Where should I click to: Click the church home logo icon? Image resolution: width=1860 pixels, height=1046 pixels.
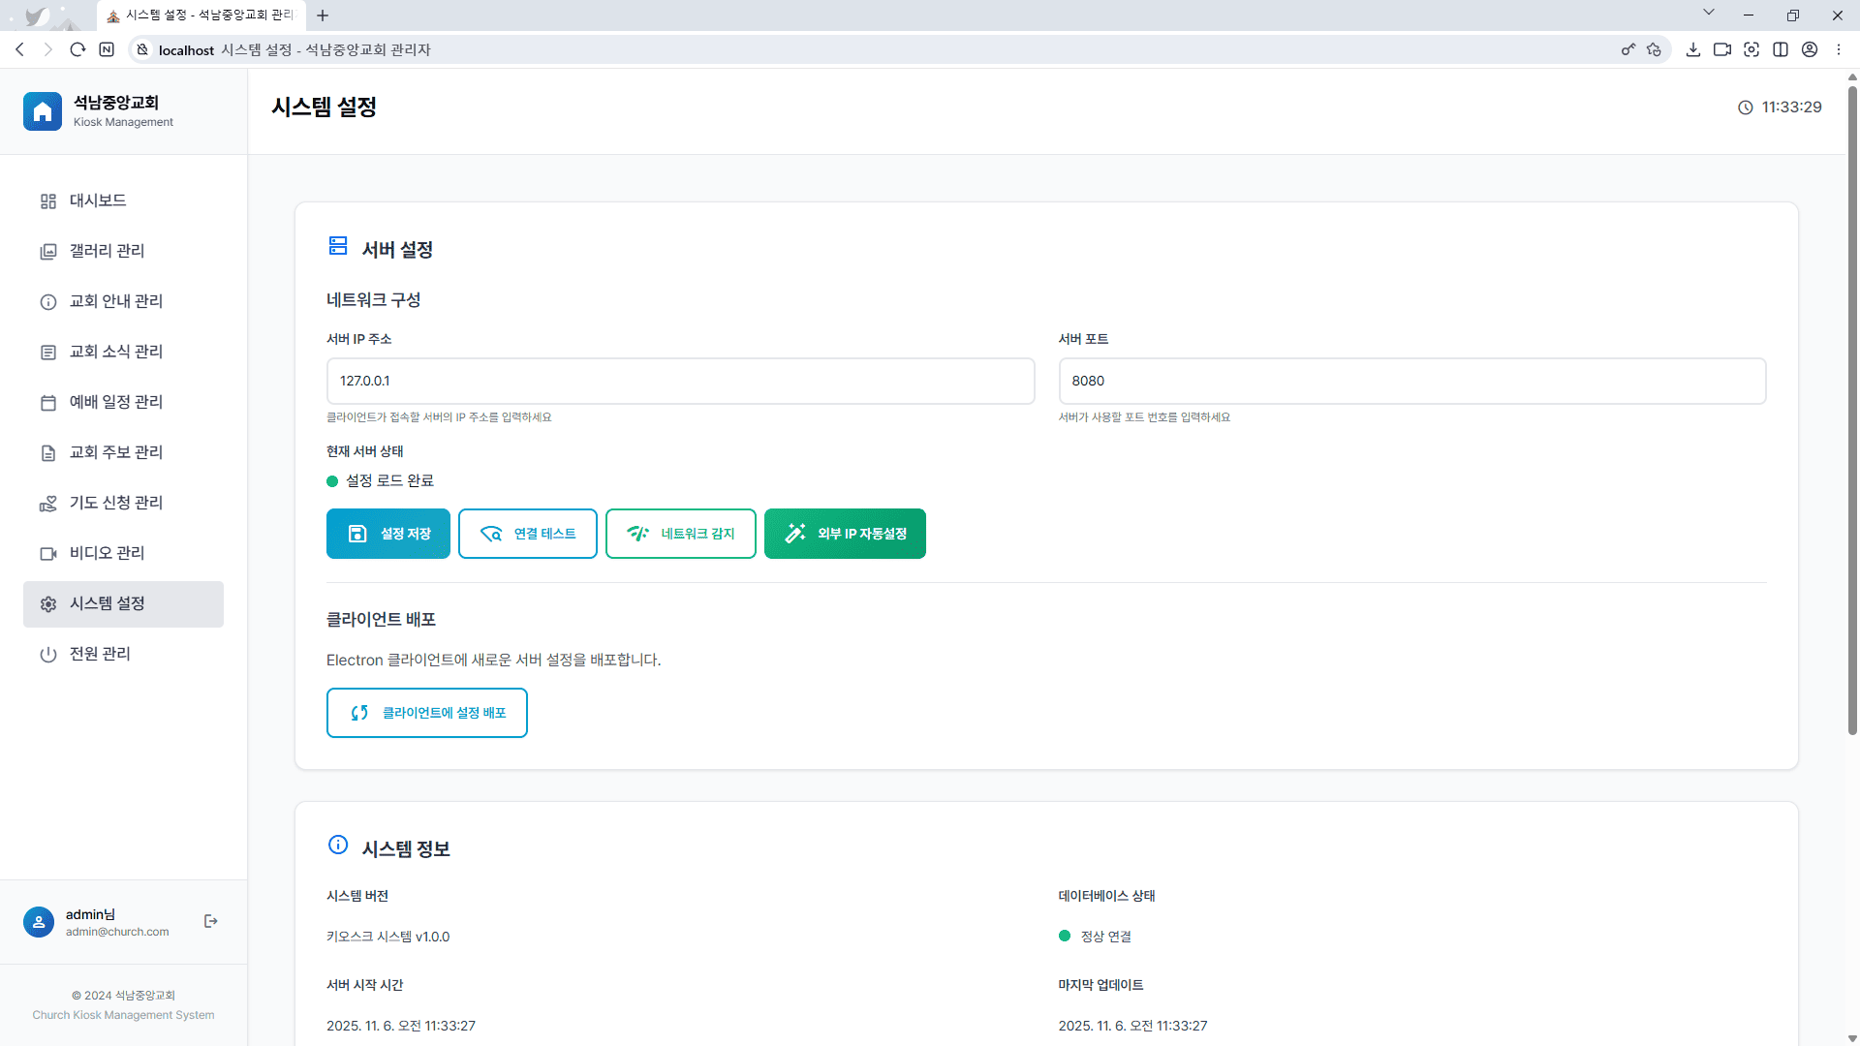point(43,111)
